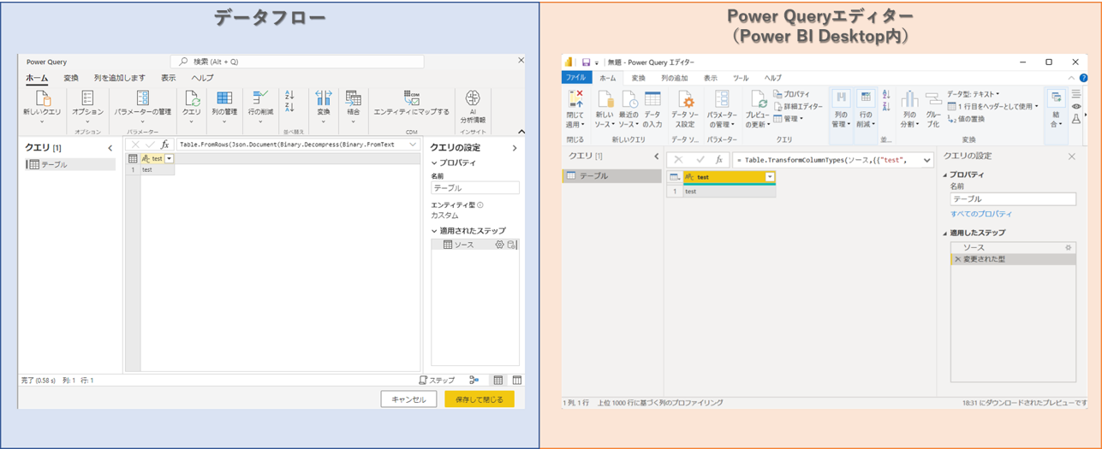Collapse the クエリ pane in the dataflow window
The height and width of the screenshot is (449, 1102).
click(x=110, y=148)
